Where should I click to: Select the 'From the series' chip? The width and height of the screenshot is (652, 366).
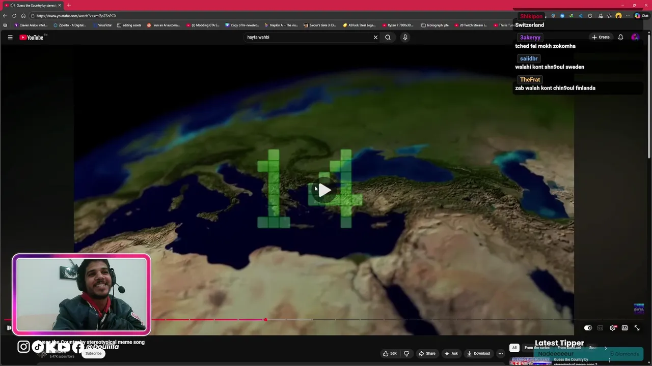click(x=537, y=348)
